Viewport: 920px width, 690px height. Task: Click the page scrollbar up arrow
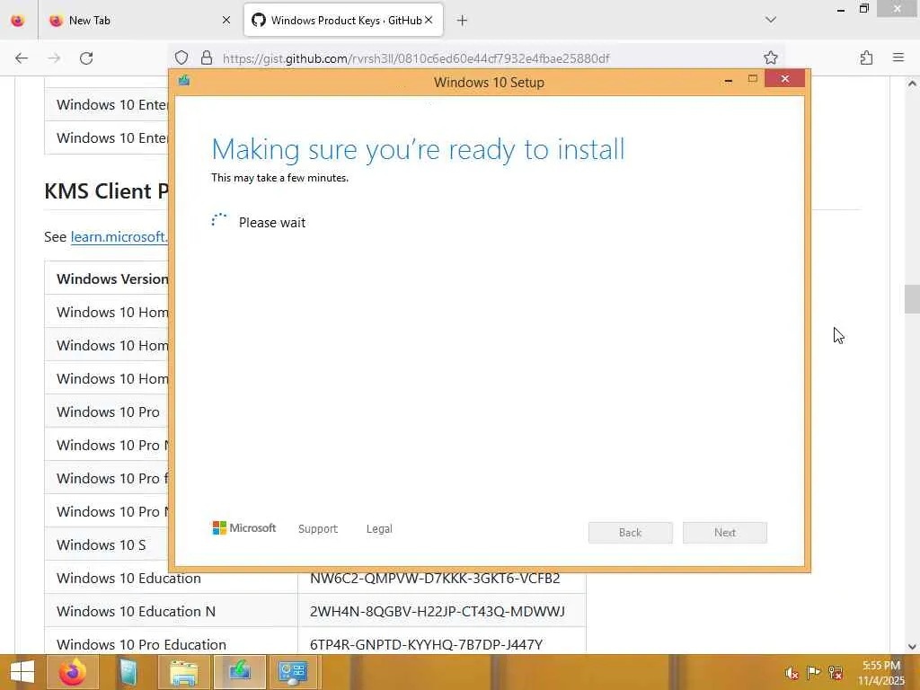(912, 84)
